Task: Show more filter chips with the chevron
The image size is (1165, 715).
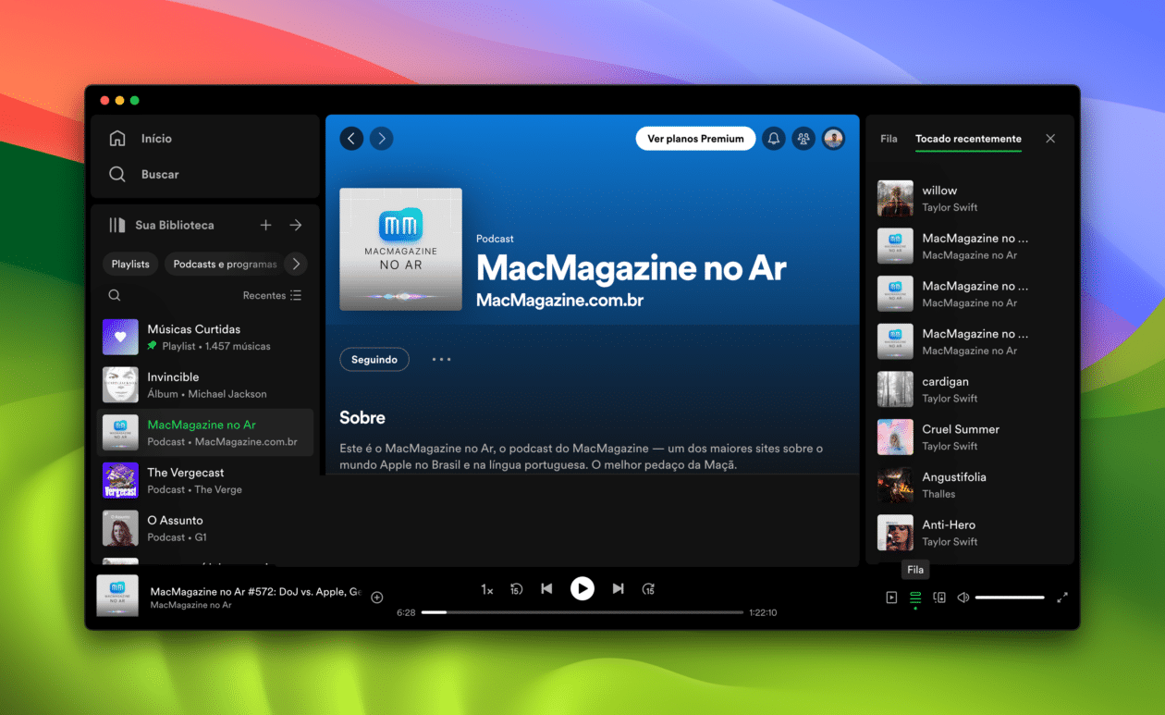Action: pyautogui.click(x=296, y=264)
